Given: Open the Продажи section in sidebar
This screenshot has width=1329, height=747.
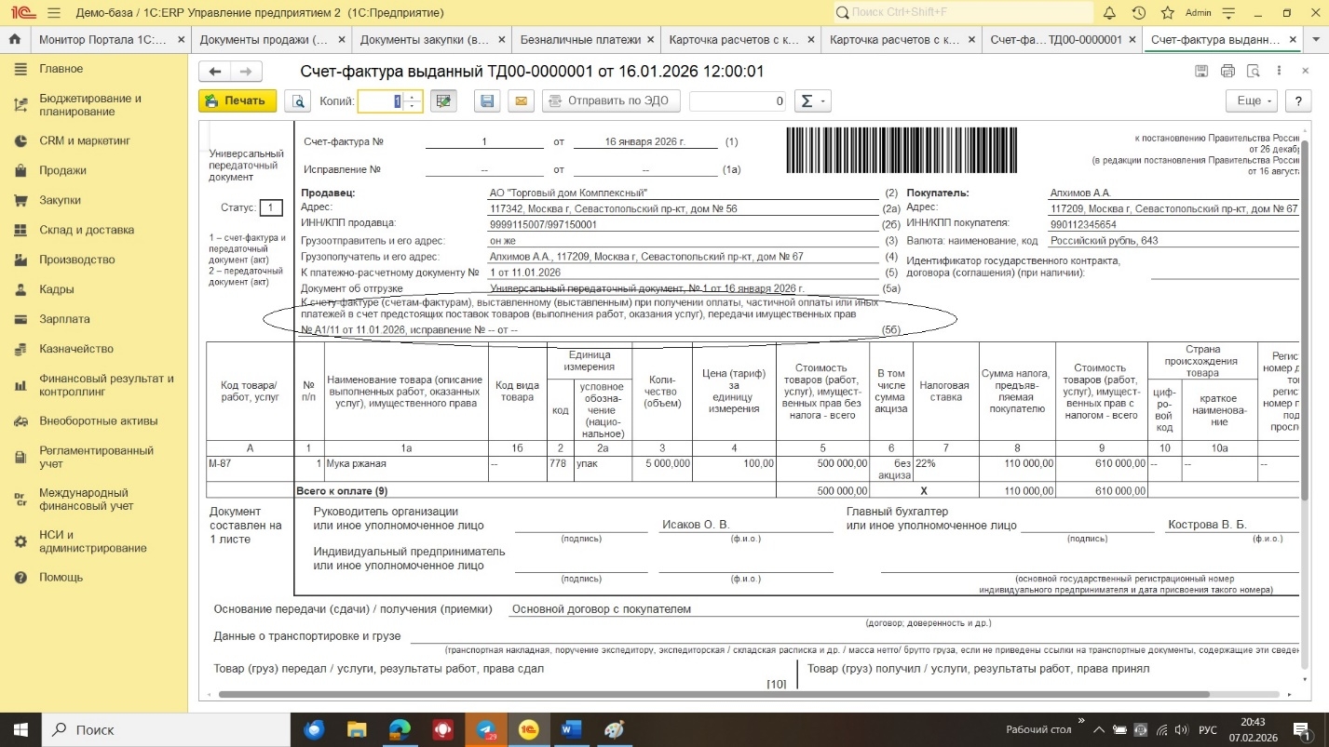Looking at the screenshot, I should (62, 170).
